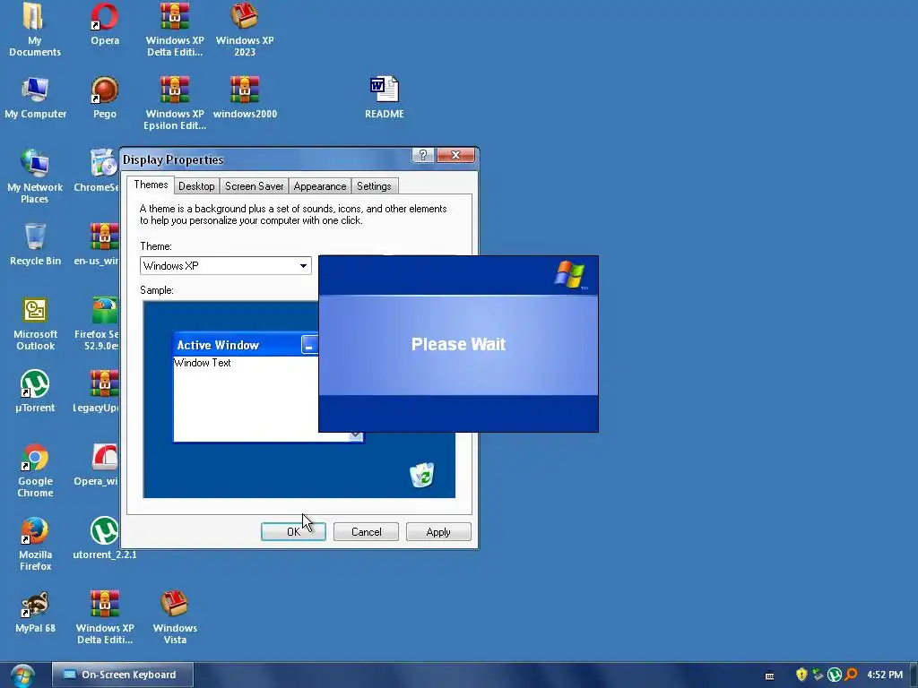The height and width of the screenshot is (688, 918).
Task: Switch to the Screen Saver tab
Action: (x=254, y=186)
